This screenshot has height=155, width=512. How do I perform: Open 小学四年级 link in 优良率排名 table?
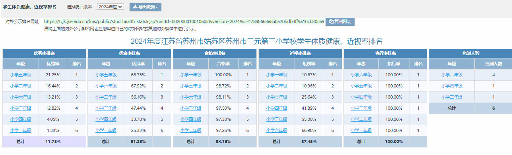click(106, 119)
